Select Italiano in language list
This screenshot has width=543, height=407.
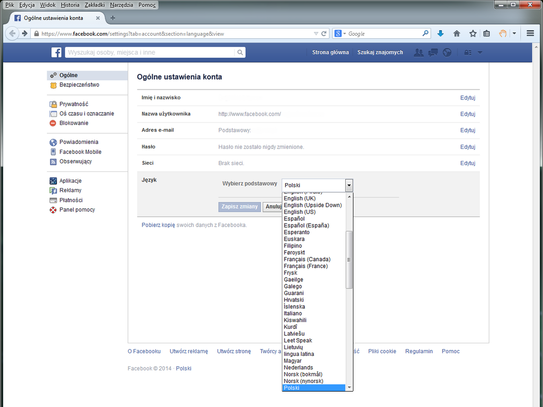[x=314, y=313]
